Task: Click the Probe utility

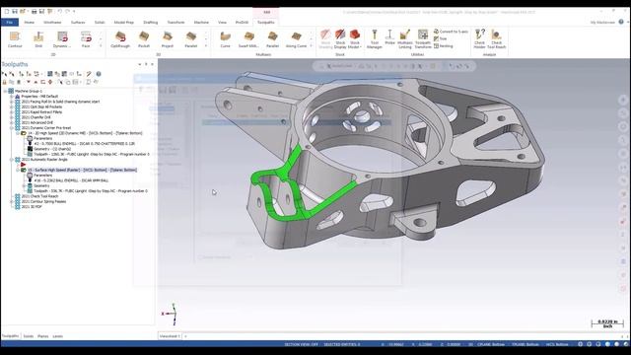Action: (x=389, y=37)
